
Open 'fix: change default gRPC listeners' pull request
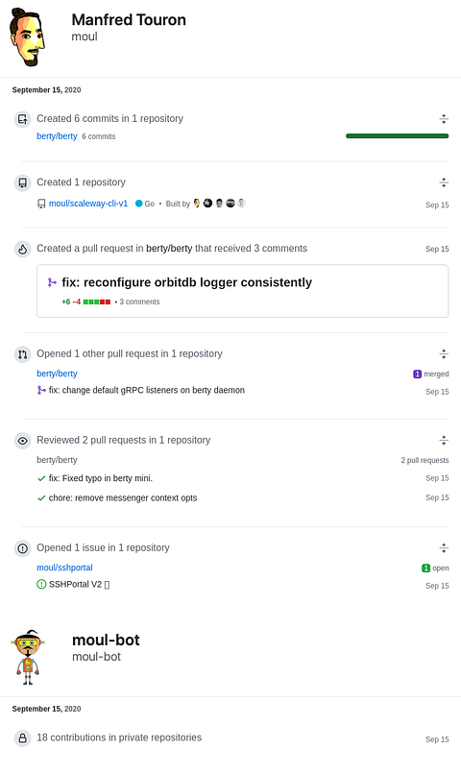pyautogui.click(x=147, y=390)
